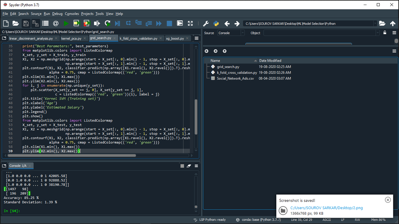Open the File menu

[5, 14]
